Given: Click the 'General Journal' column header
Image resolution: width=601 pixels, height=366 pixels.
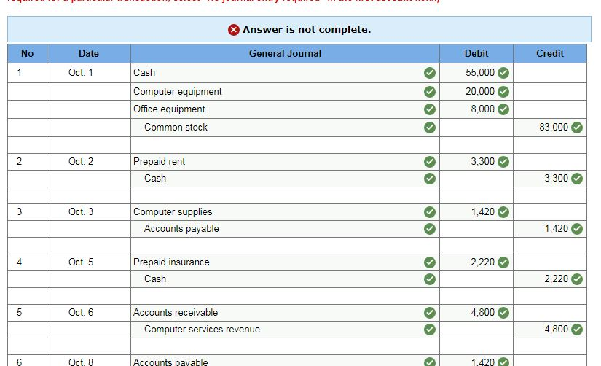Looking at the screenshot, I should [x=285, y=54].
